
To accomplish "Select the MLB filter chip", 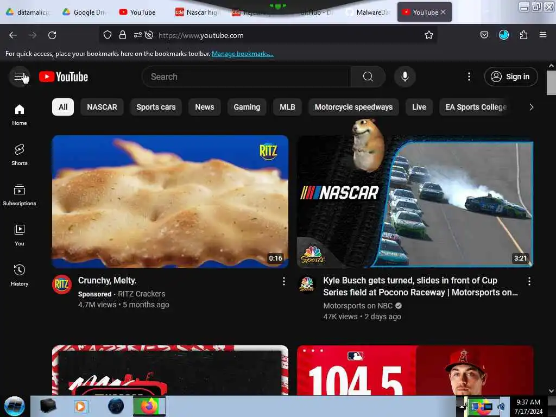I will [287, 107].
